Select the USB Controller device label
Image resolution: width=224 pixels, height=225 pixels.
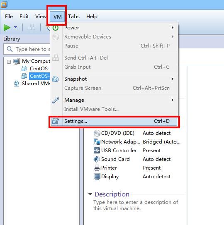(119, 151)
